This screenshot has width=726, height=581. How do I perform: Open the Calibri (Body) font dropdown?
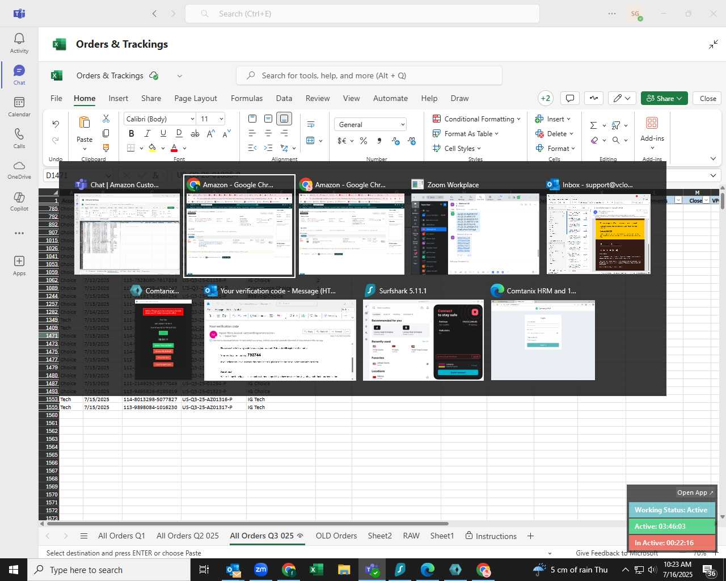click(192, 119)
